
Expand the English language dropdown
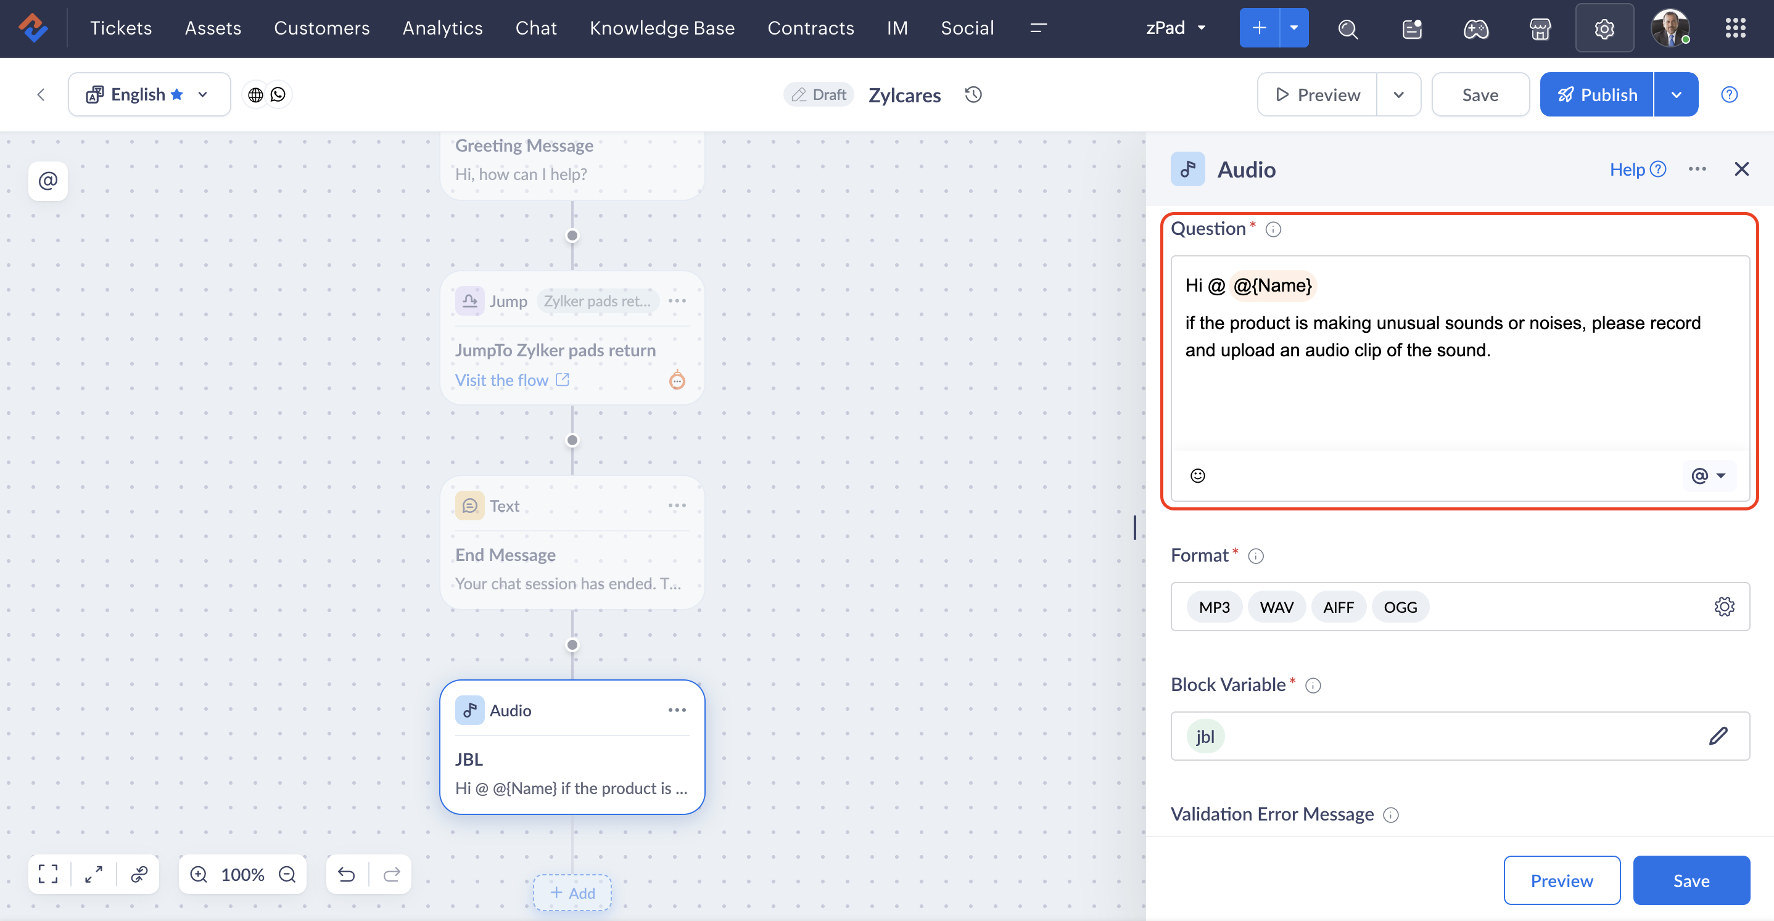pyautogui.click(x=202, y=94)
